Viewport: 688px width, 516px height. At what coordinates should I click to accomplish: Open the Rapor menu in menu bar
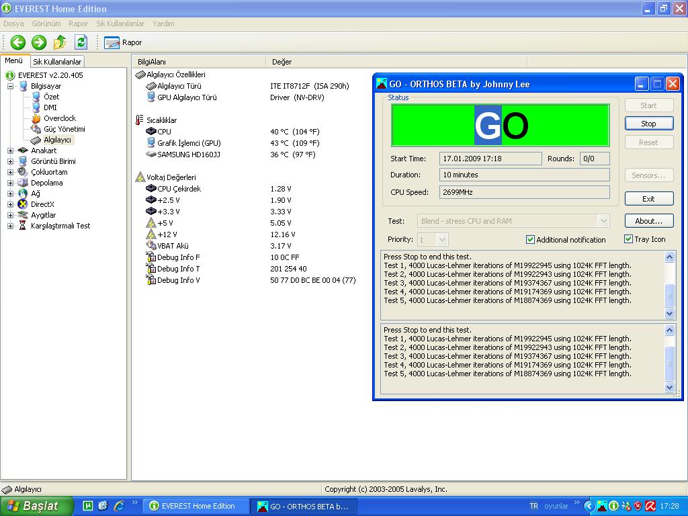coord(78,24)
